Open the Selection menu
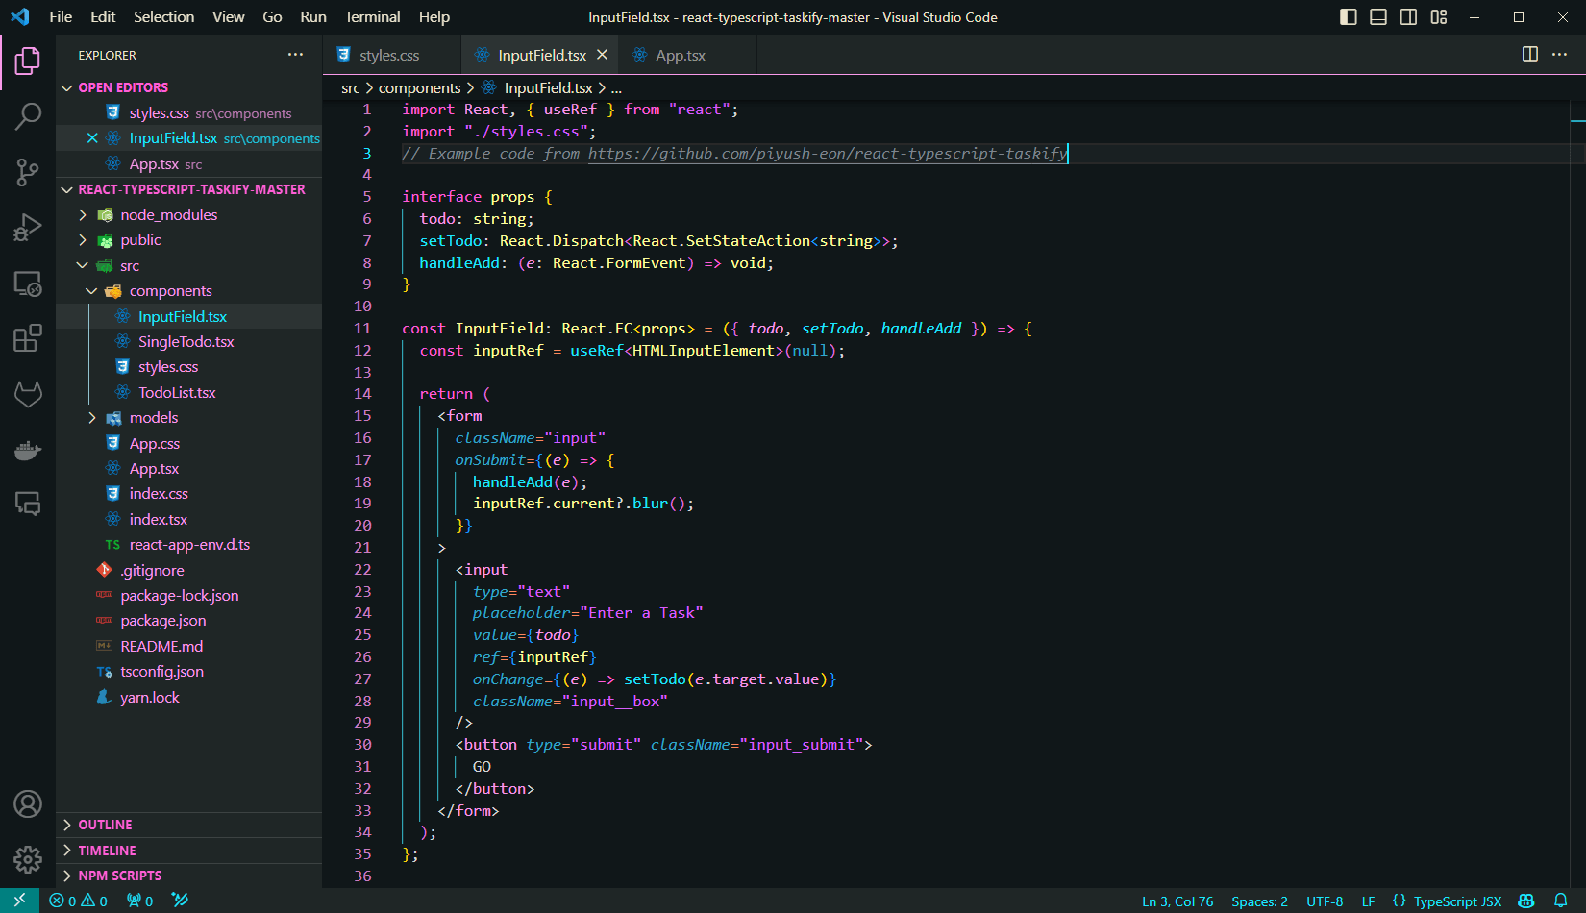This screenshot has height=913, width=1586. tap(163, 17)
